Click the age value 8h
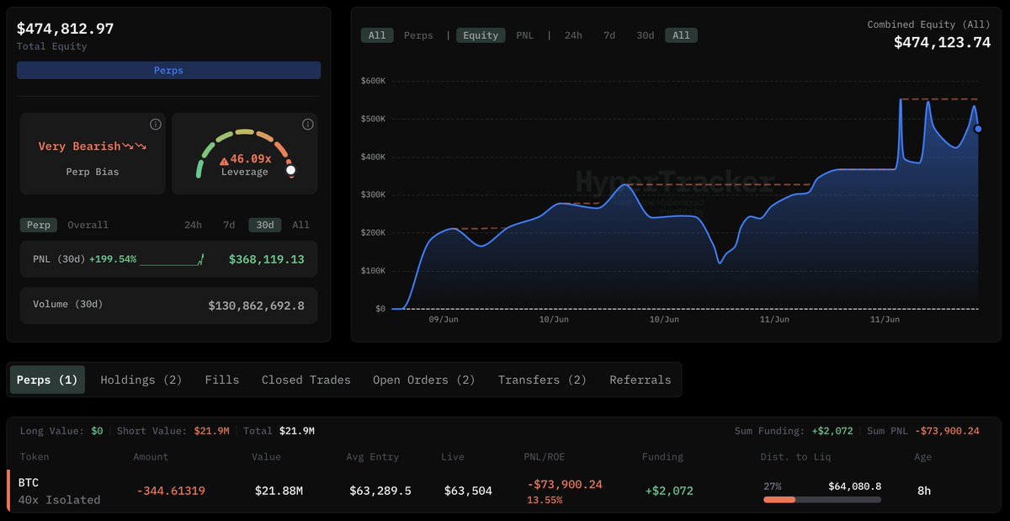 pos(925,491)
